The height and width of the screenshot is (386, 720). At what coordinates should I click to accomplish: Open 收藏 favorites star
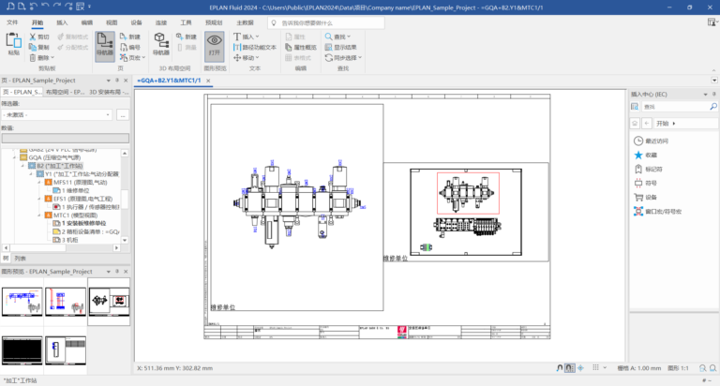tap(646, 156)
